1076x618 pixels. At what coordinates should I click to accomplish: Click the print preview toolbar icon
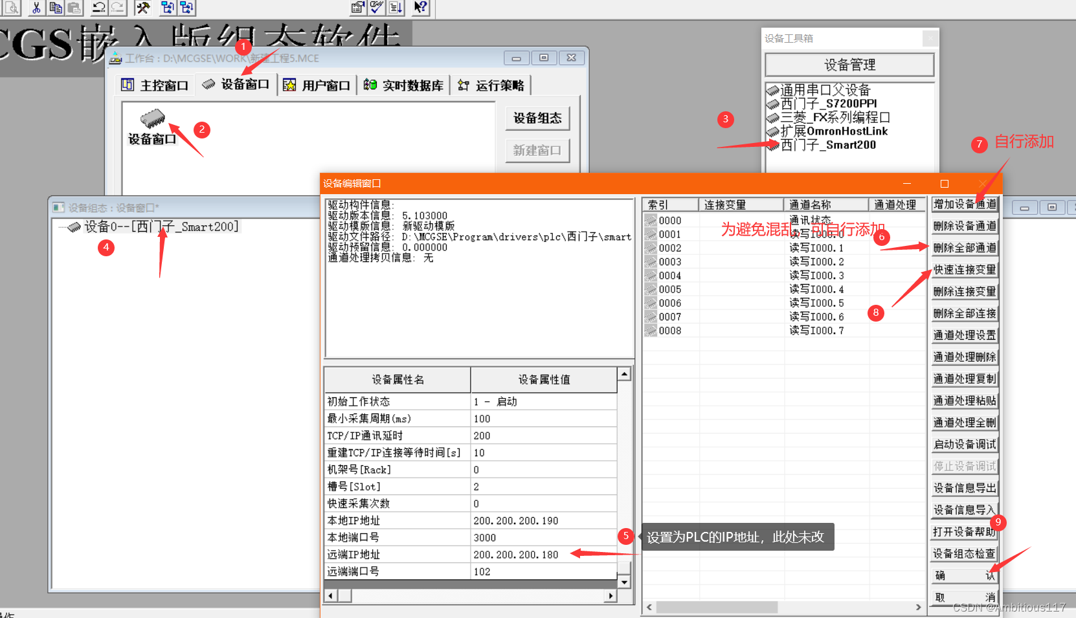point(12,8)
